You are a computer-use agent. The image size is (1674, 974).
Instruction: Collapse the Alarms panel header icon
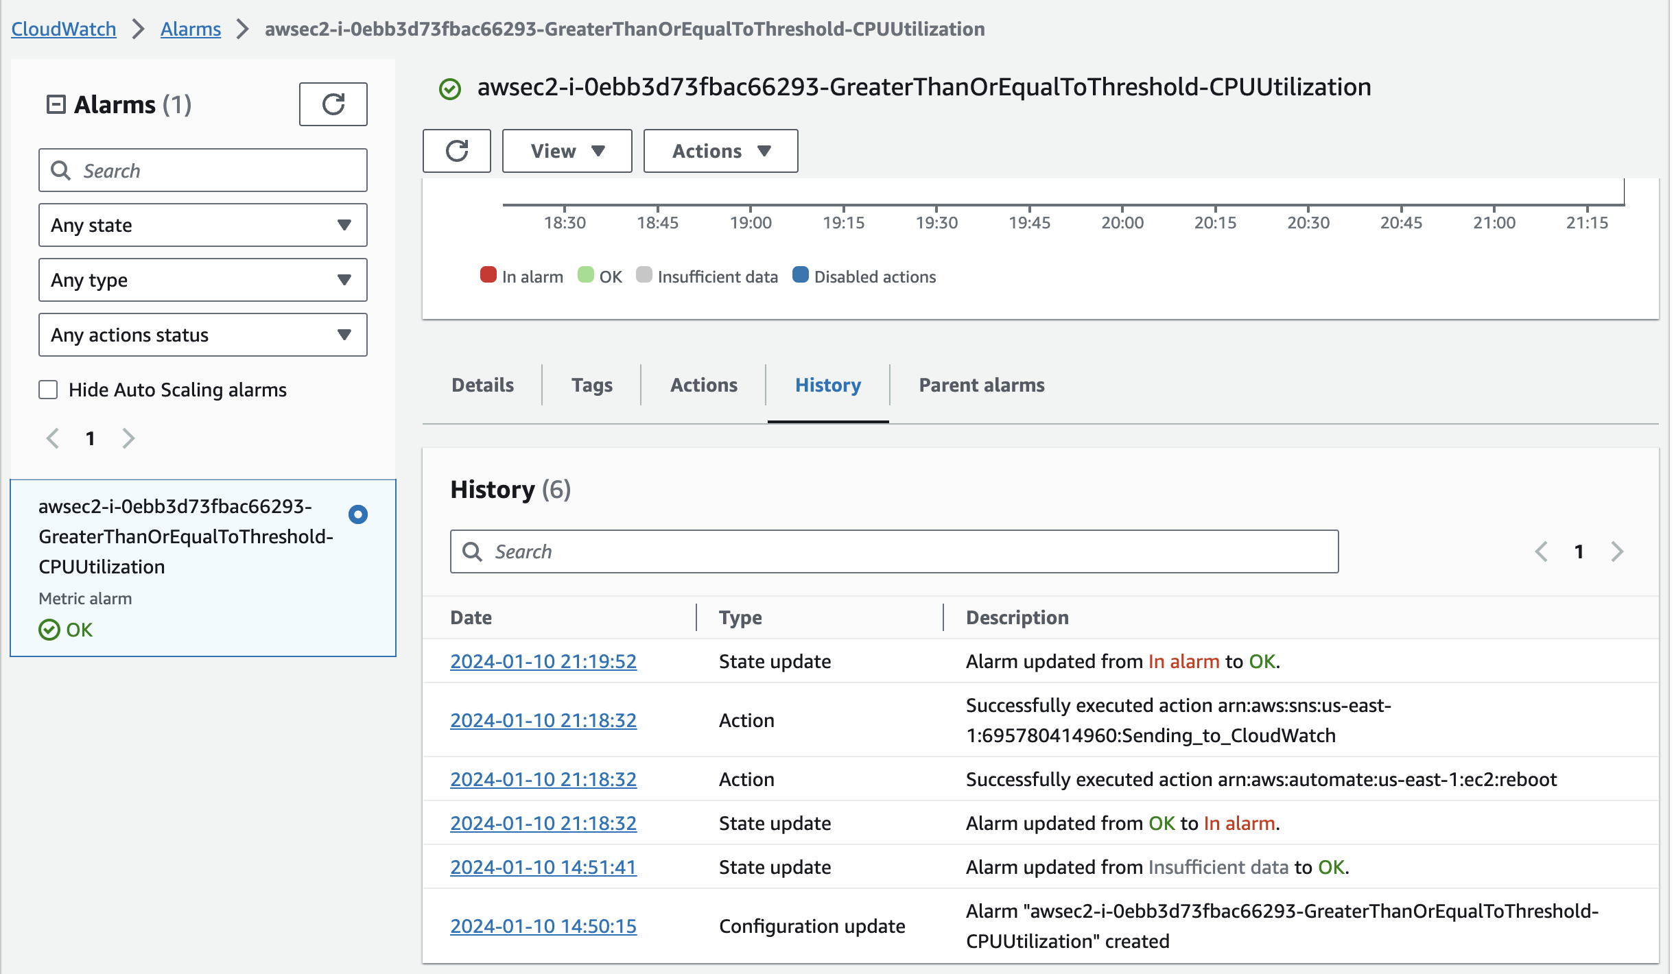[x=56, y=104]
